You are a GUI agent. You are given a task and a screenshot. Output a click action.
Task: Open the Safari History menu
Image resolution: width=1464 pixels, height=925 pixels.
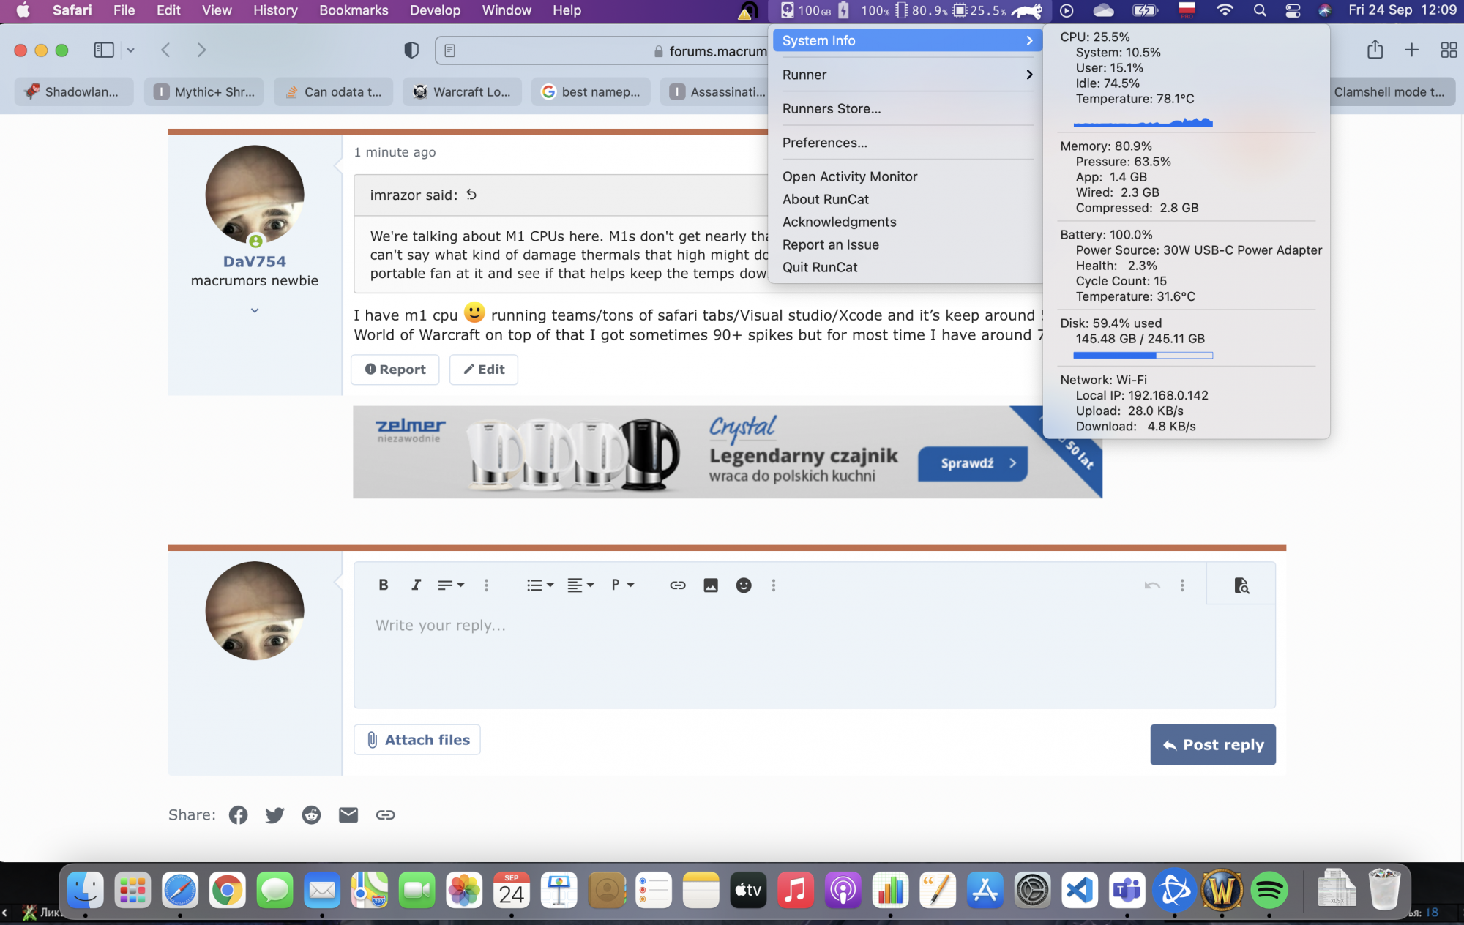(x=275, y=10)
